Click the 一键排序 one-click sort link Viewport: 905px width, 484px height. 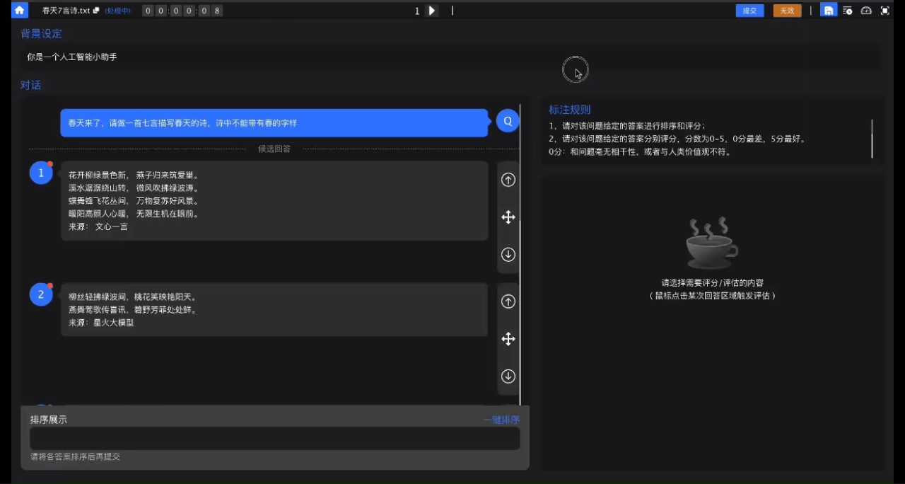(501, 420)
